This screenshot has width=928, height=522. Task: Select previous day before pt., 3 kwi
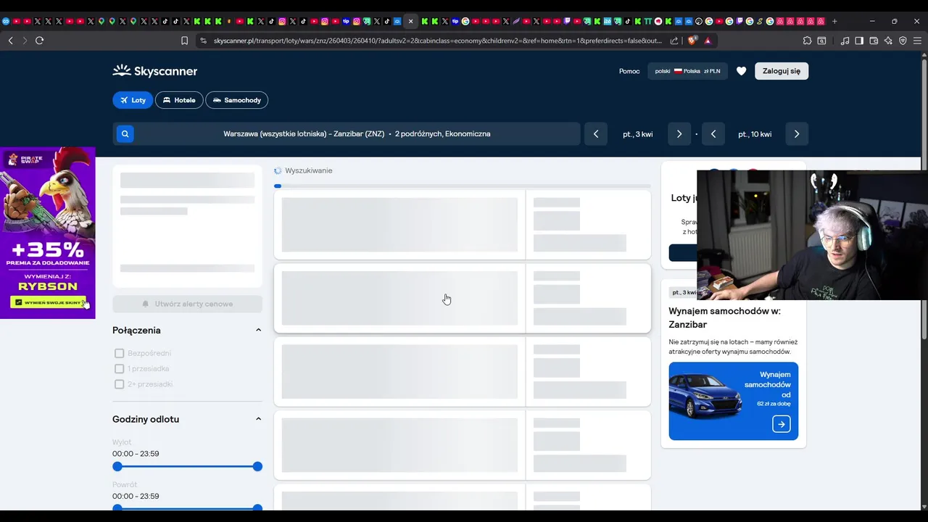tap(596, 134)
